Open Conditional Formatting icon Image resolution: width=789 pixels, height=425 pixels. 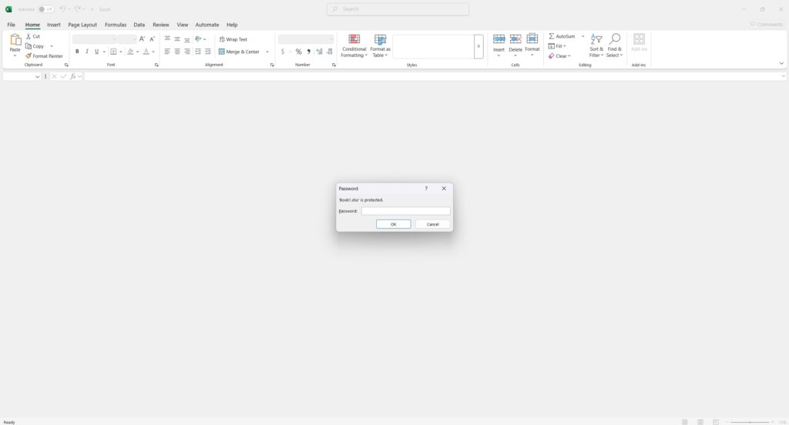click(x=354, y=39)
